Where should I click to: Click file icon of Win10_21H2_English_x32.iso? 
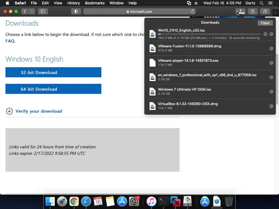tap(153, 34)
